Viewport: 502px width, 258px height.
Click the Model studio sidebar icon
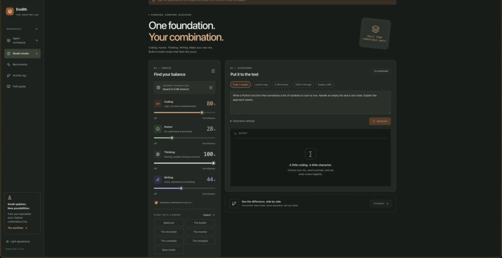pos(9,54)
